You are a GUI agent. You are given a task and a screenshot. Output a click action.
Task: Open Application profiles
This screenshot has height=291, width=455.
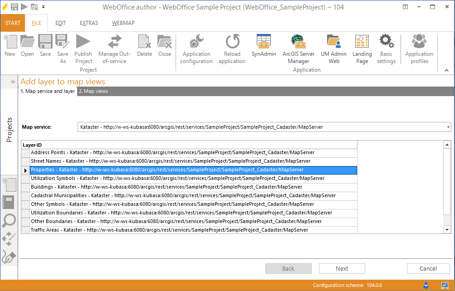click(418, 48)
